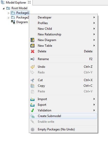Viewport: 108px width, 144px height.
Task: Click the red Delete cross icon
Action: (32, 51)
